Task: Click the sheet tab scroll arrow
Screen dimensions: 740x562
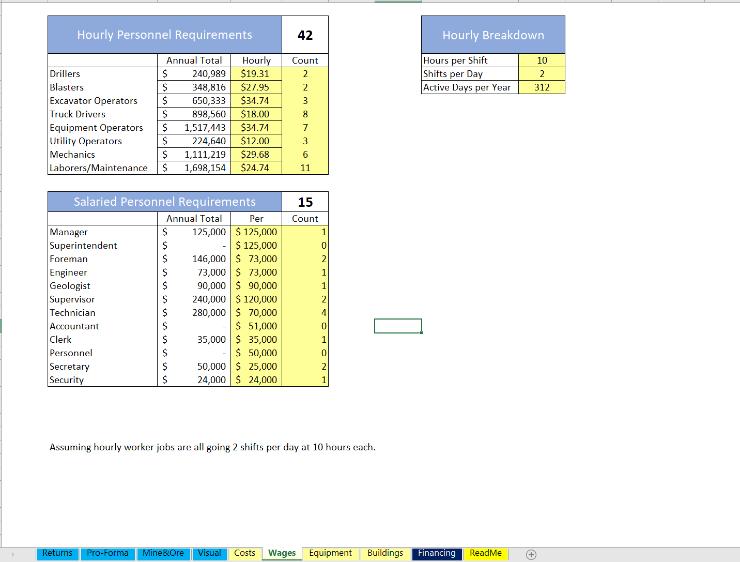Action: (x=13, y=554)
